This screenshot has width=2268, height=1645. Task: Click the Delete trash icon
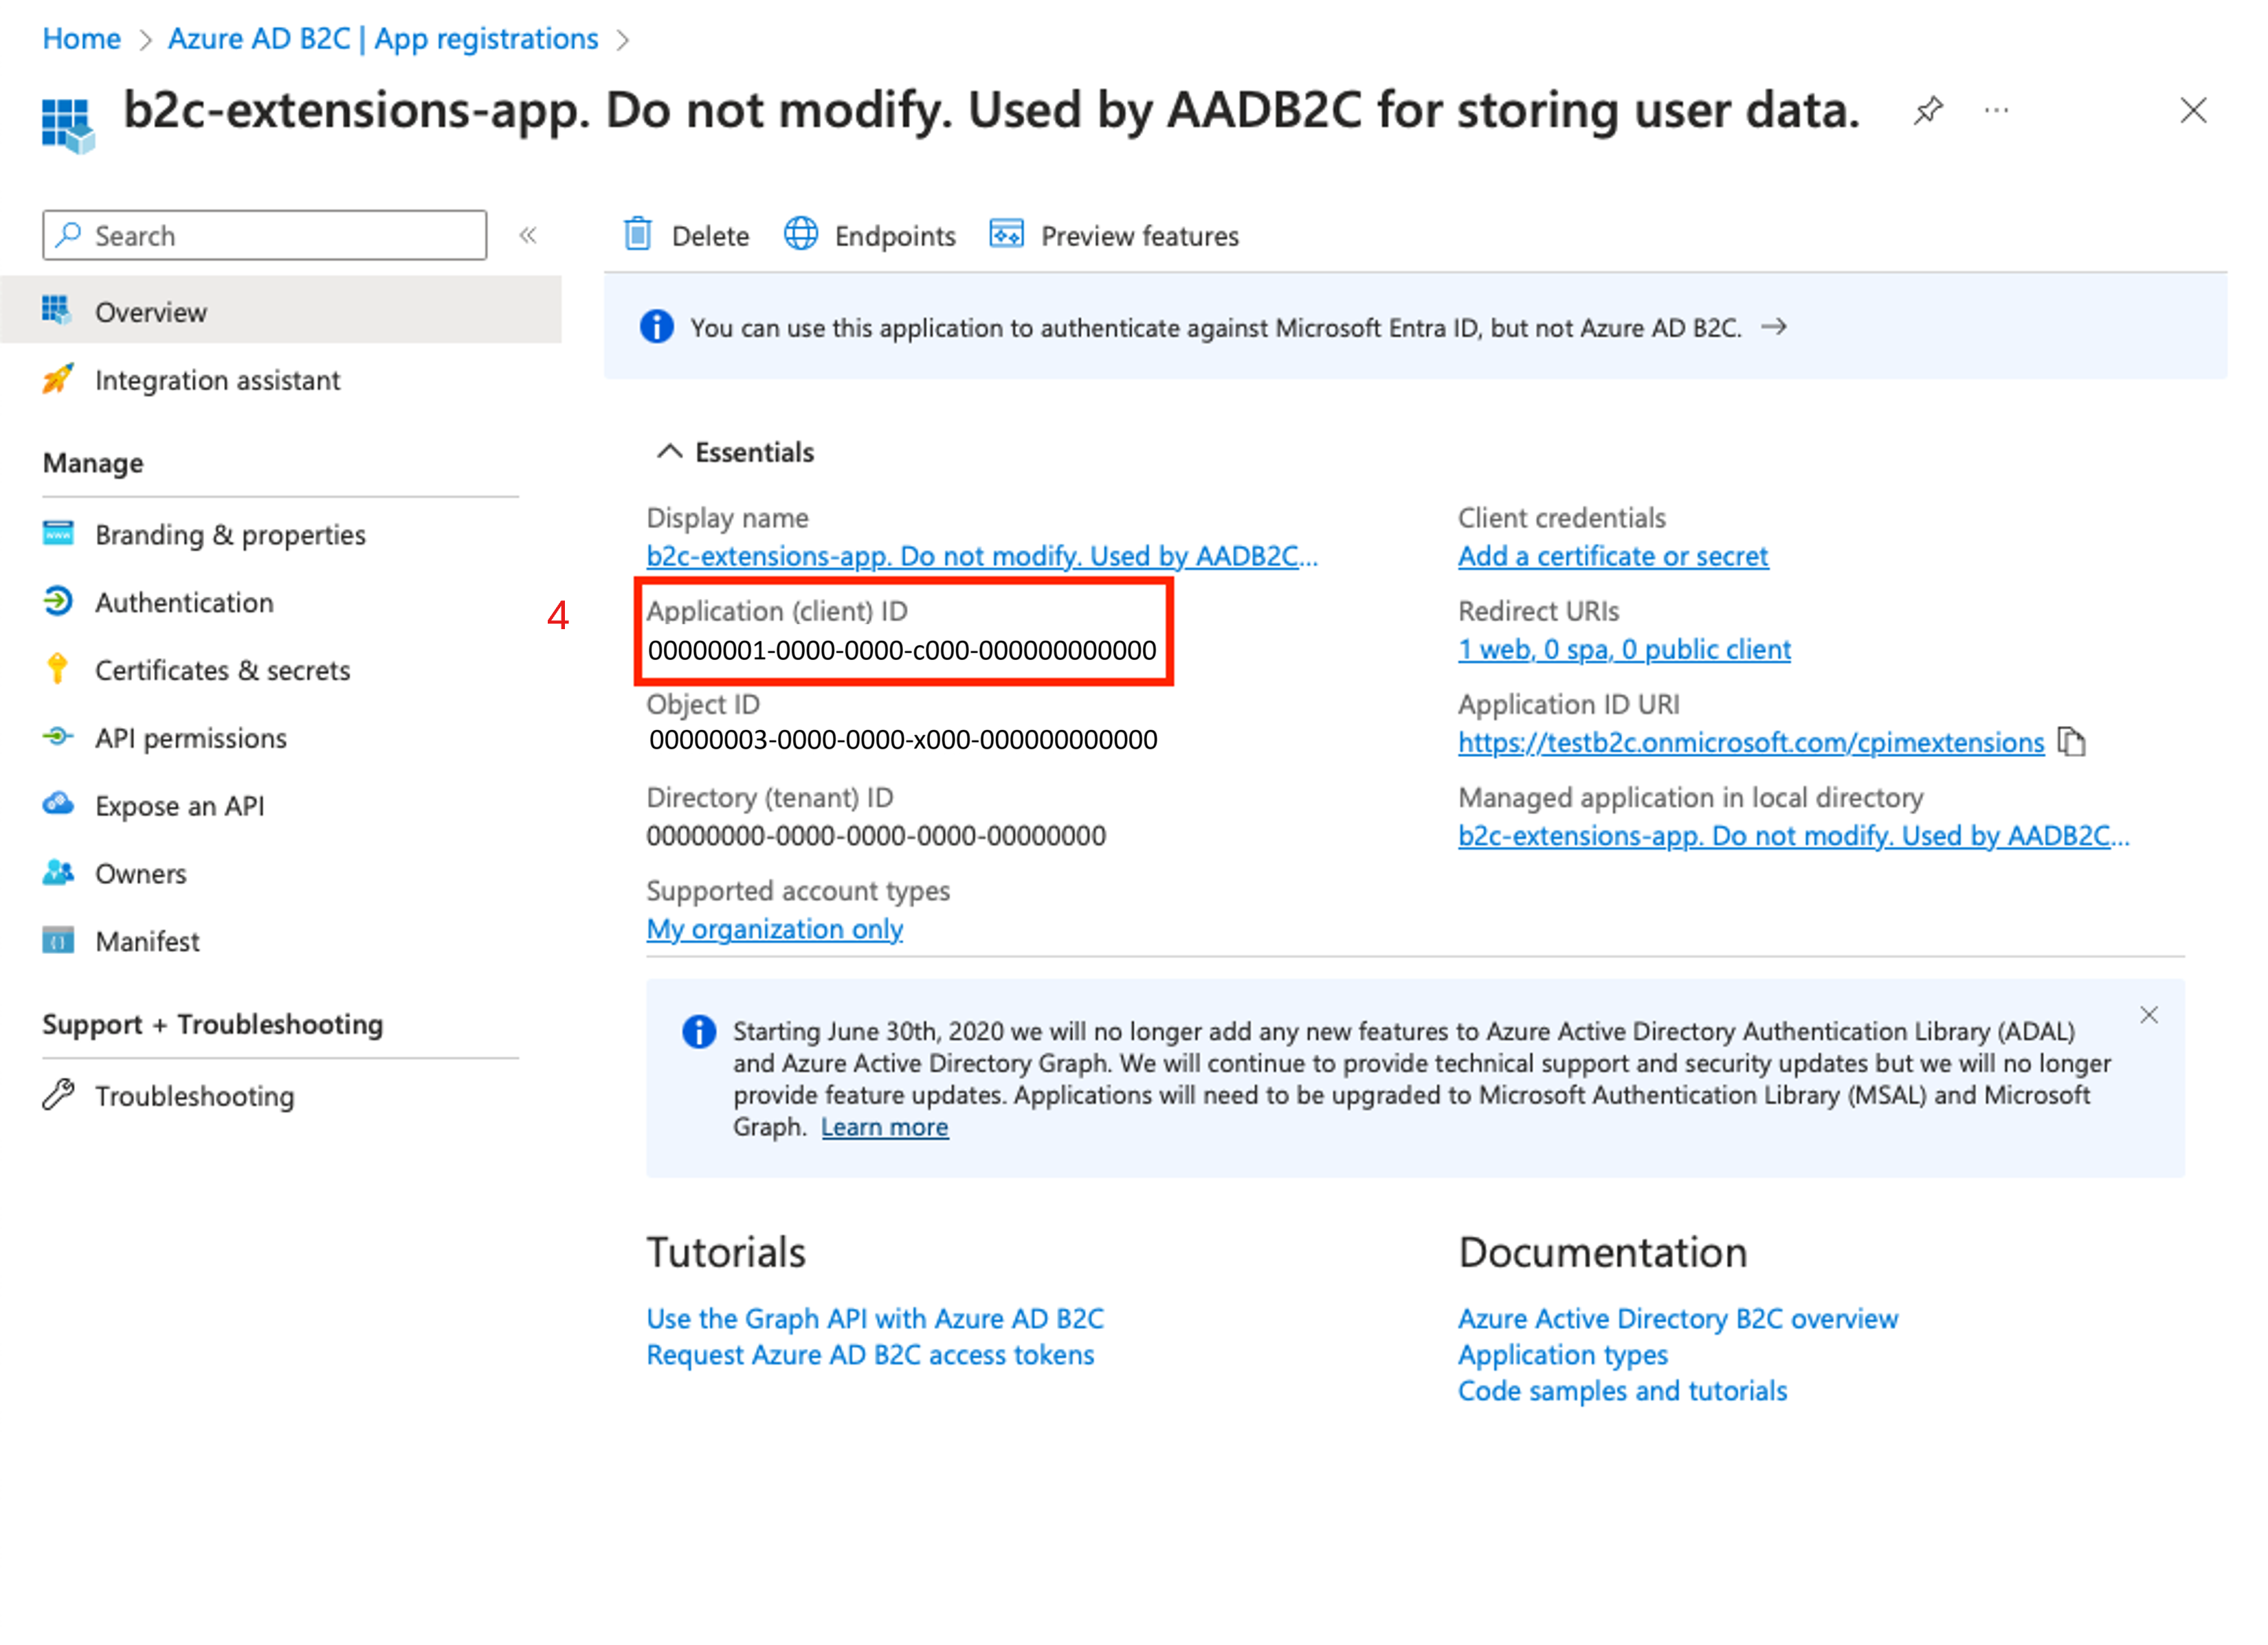coord(638,235)
